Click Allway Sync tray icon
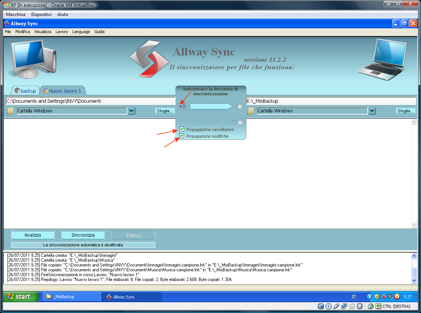The image size is (421, 313). tap(383, 297)
